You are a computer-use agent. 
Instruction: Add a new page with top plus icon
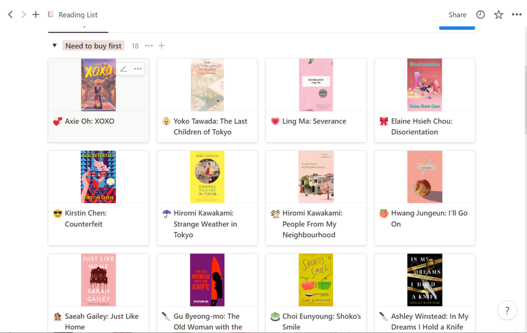[x=36, y=15]
